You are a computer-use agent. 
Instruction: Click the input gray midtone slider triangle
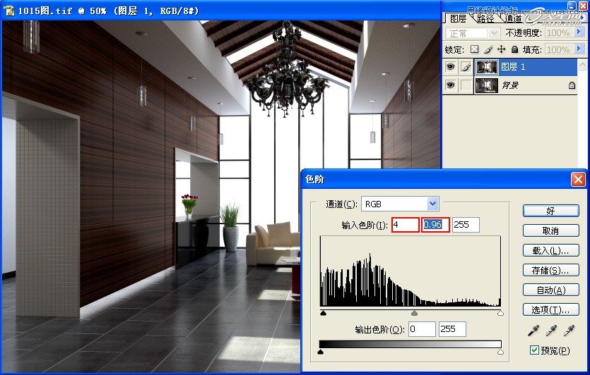(x=414, y=313)
